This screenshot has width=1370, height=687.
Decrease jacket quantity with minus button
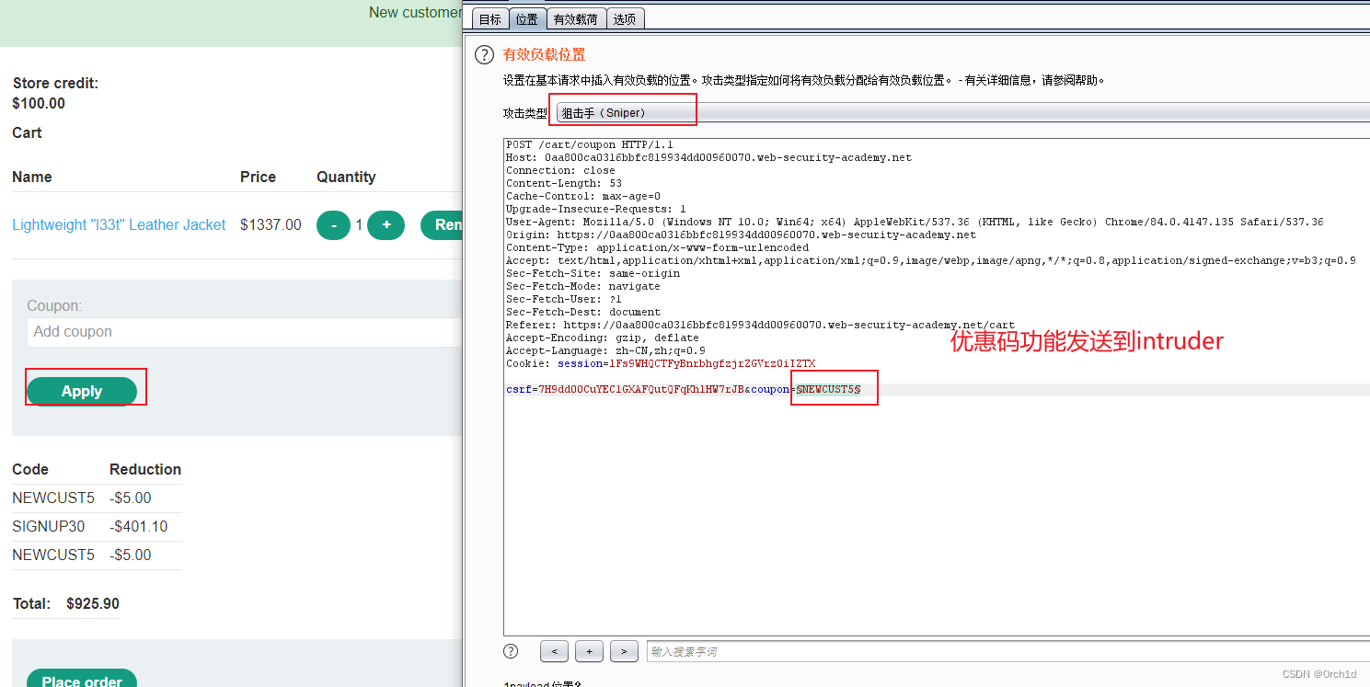(333, 225)
